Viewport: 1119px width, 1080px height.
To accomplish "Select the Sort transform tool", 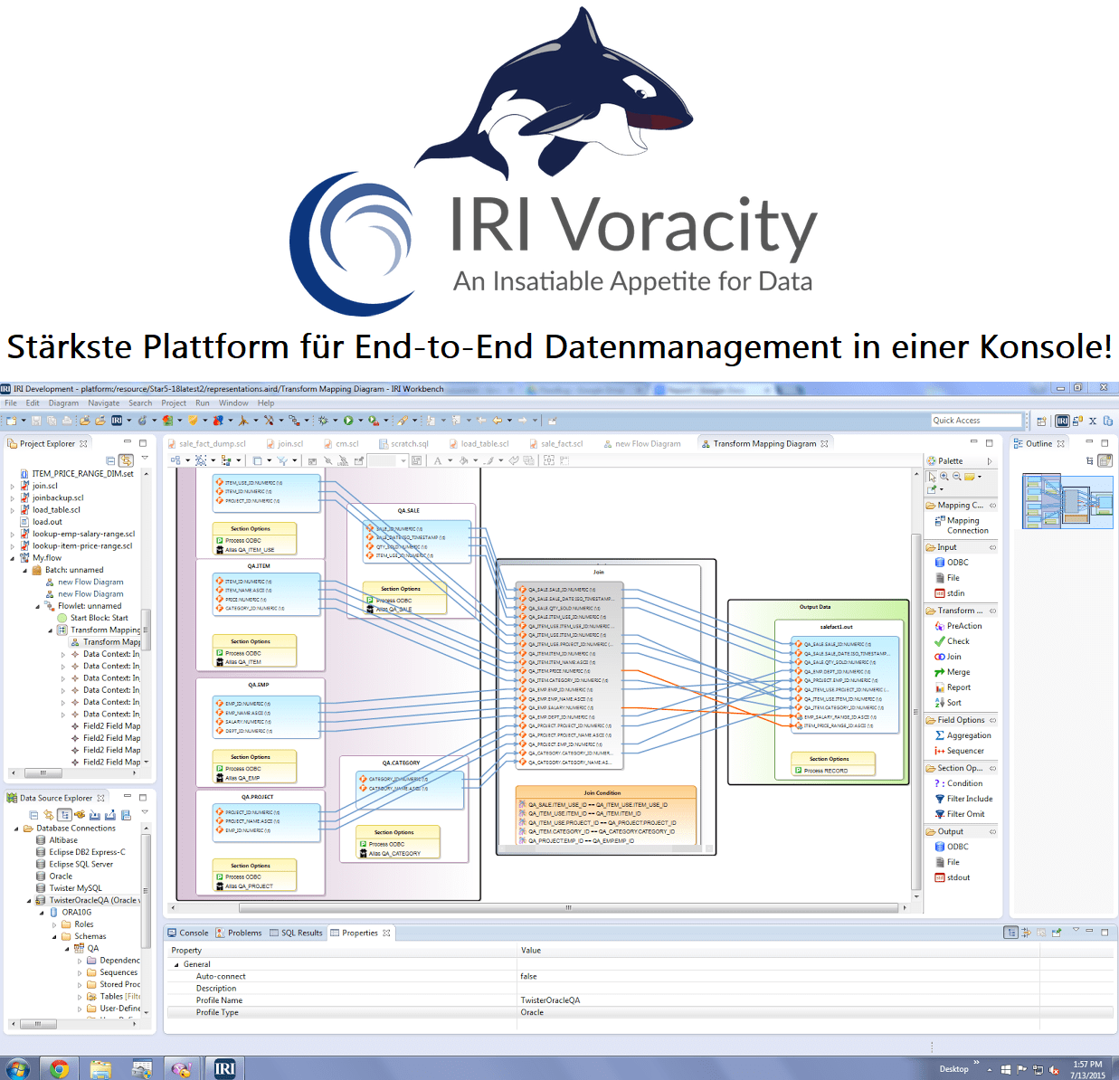I will tap(948, 703).
